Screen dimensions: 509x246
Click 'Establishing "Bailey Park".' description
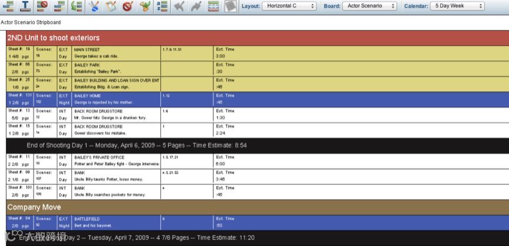pos(98,72)
